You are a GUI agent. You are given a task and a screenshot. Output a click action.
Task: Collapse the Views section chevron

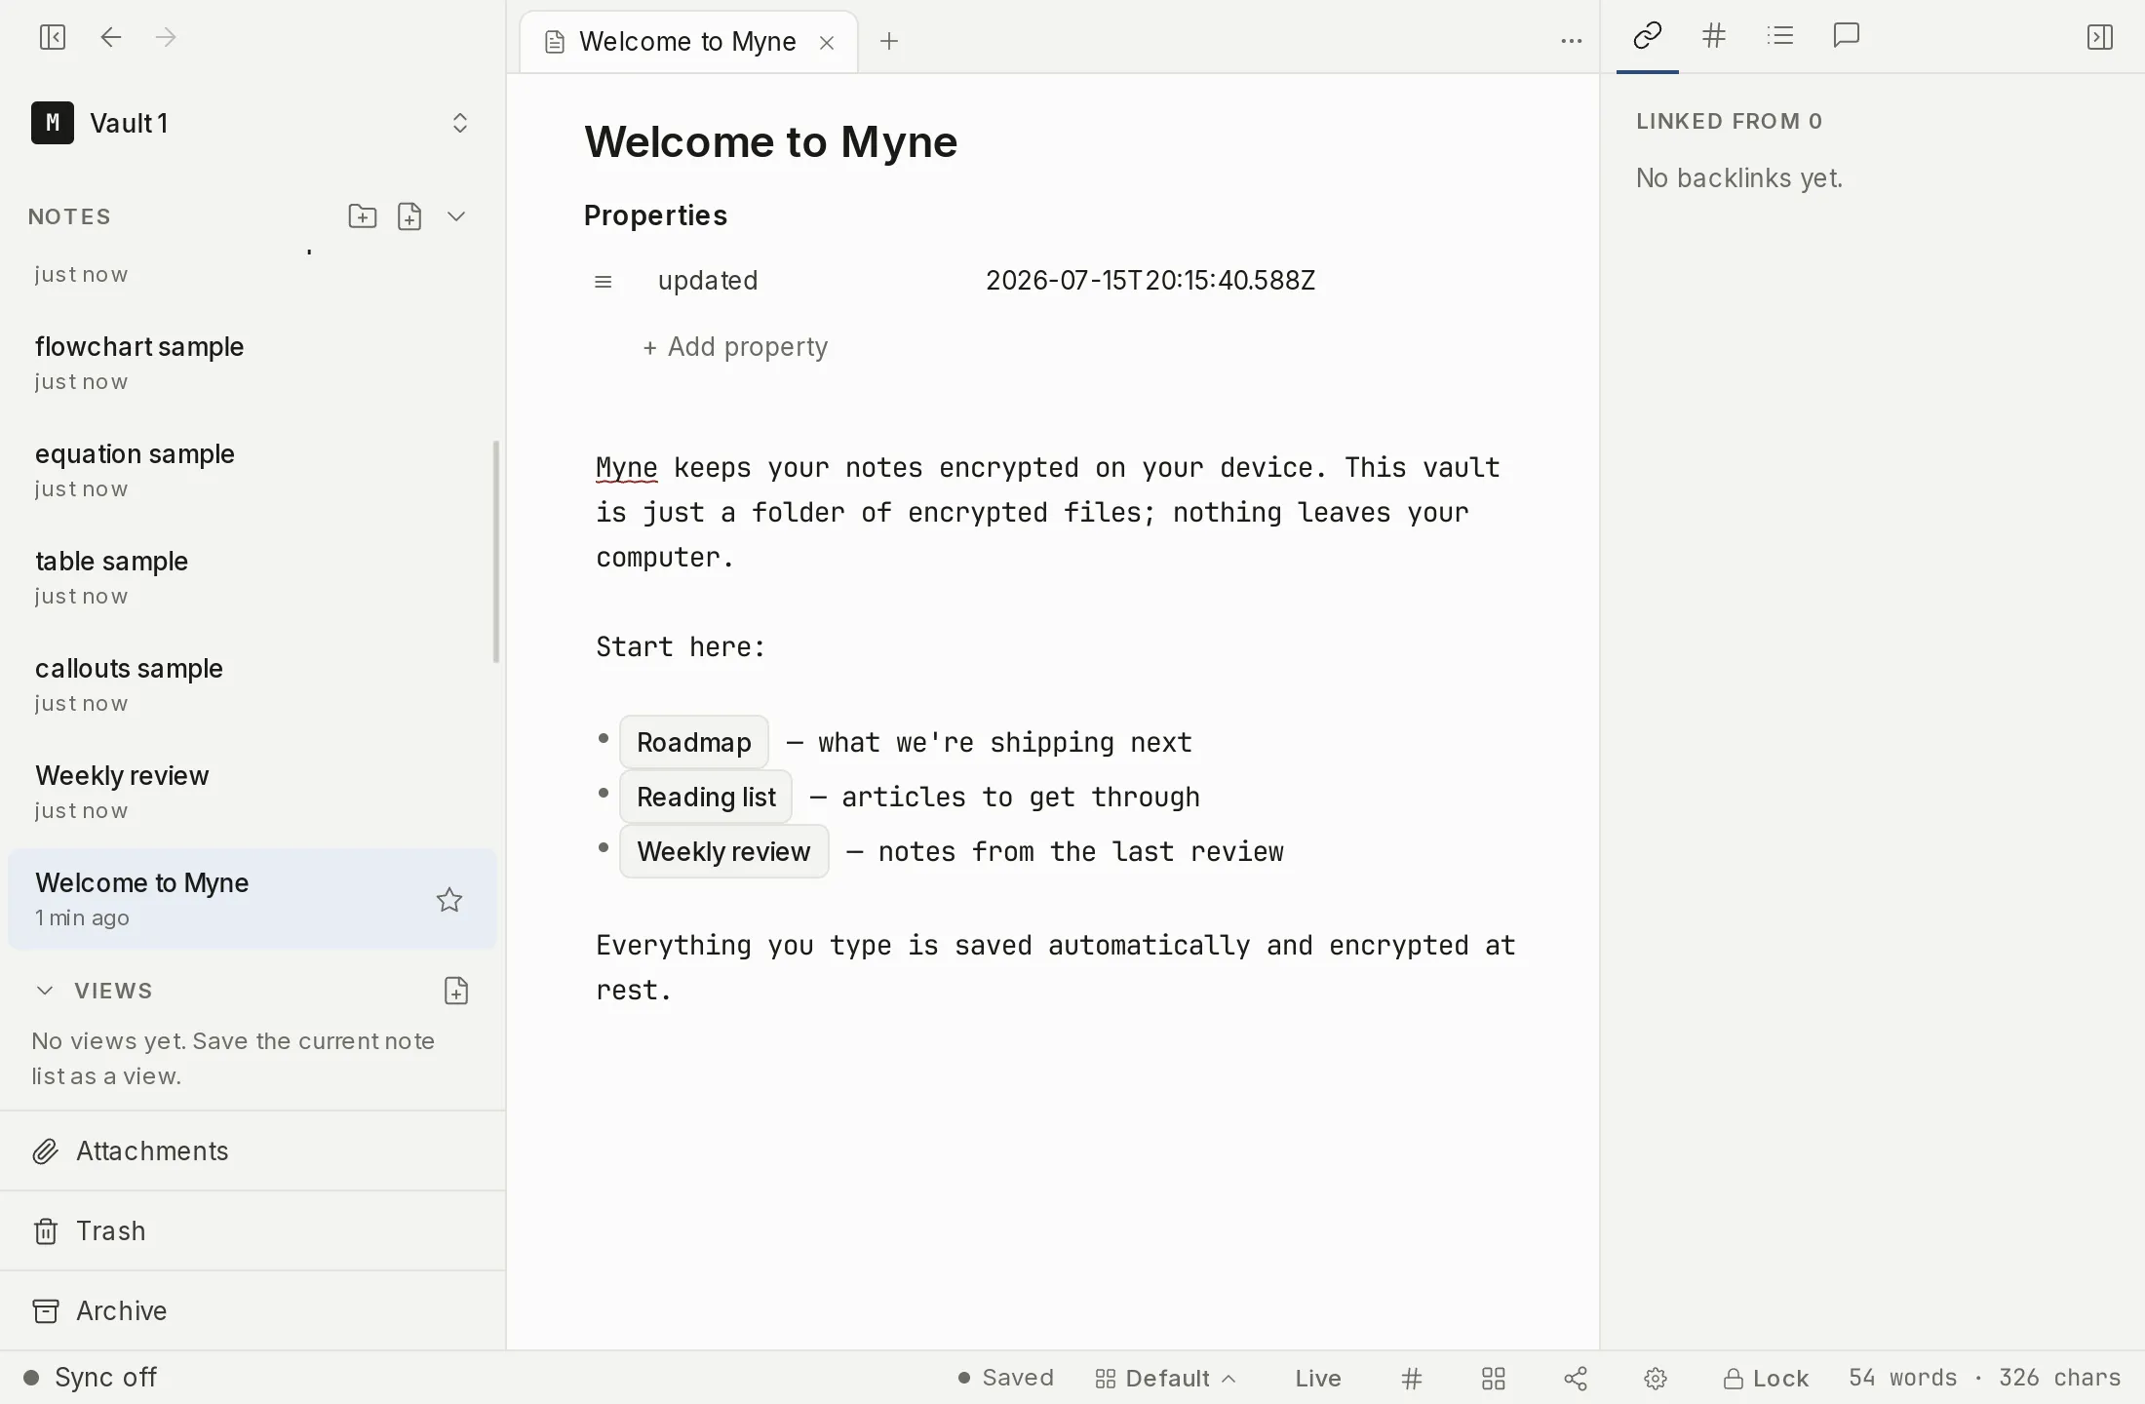click(x=45, y=991)
